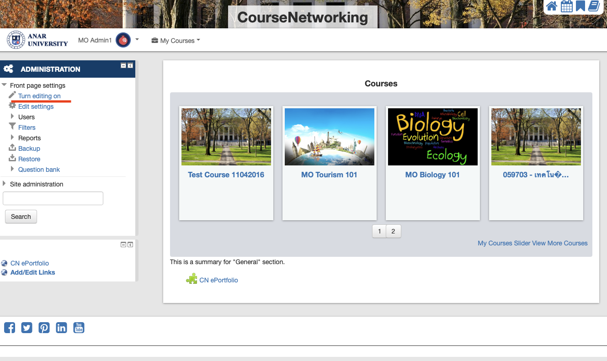Image resolution: width=607 pixels, height=361 pixels.
Task: Open the Pinterest social icon
Action: (x=44, y=328)
